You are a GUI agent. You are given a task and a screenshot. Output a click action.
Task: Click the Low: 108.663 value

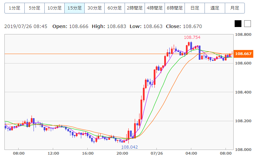click(x=146, y=26)
